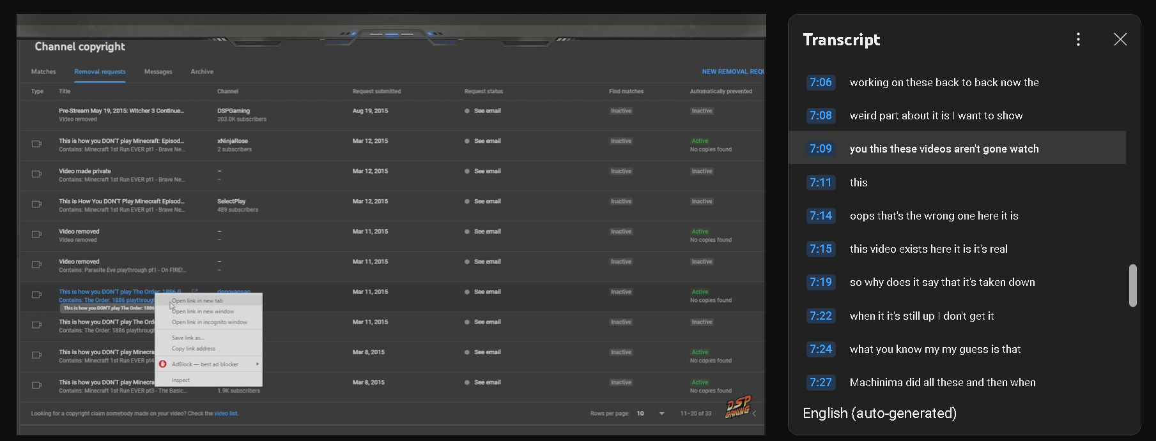
Task: Click the Transcript panel scrollbar thumb
Action: [1133, 285]
